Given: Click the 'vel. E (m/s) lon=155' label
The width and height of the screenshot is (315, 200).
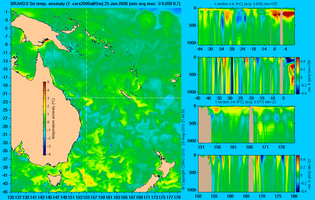Looking at the screenshot, I should click(309, 76).
